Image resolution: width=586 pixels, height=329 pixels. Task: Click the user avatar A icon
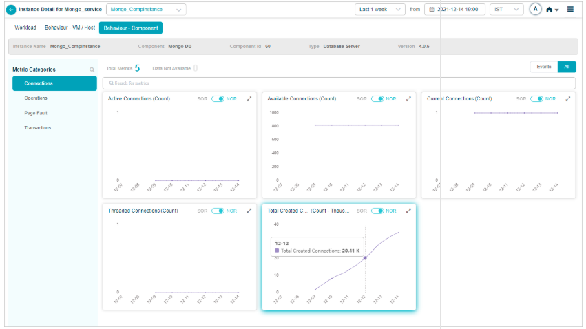[x=535, y=10]
